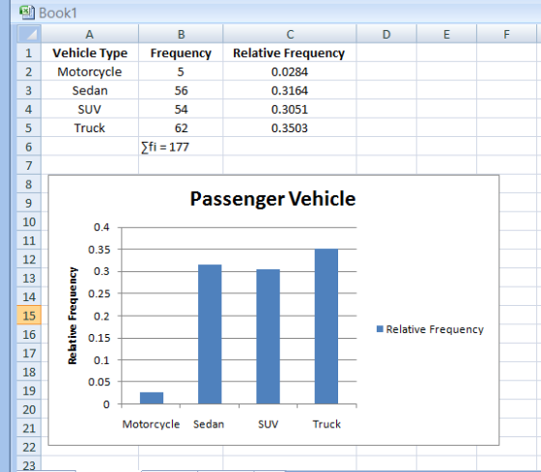Select row 6 header
Image resolution: width=541 pixels, height=472 pixels.
click(x=29, y=147)
